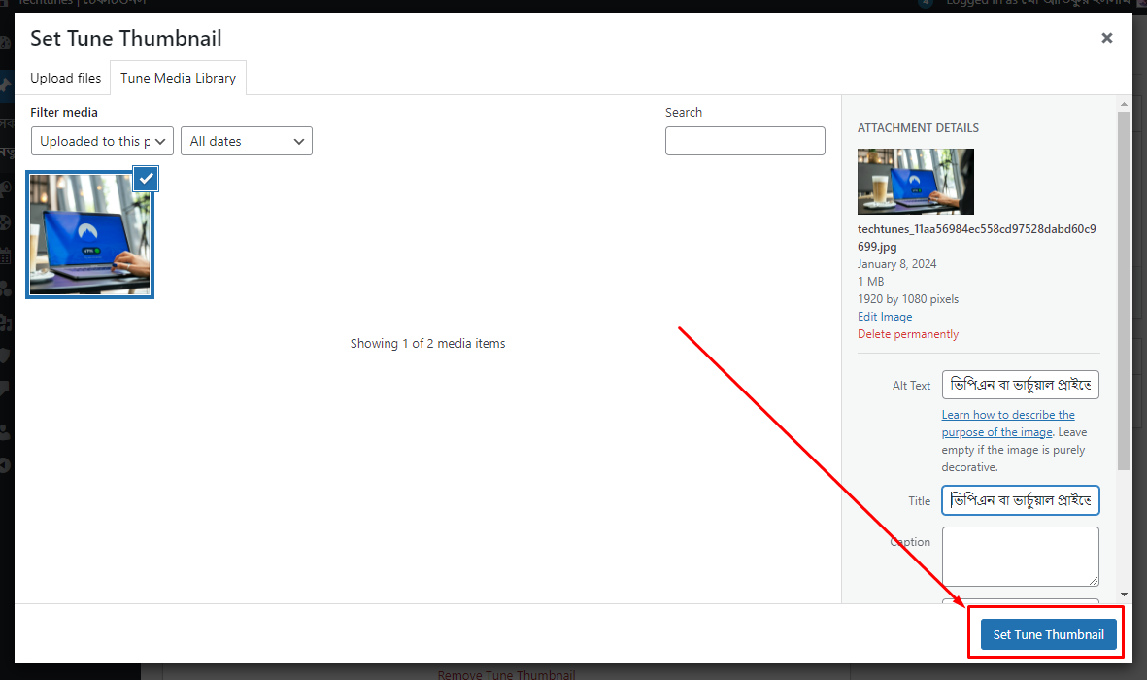Click the file name techtunes_11aa56984ec558cd97528dabd60c9699.jpg
This screenshot has height=680, width=1147.
click(x=977, y=238)
